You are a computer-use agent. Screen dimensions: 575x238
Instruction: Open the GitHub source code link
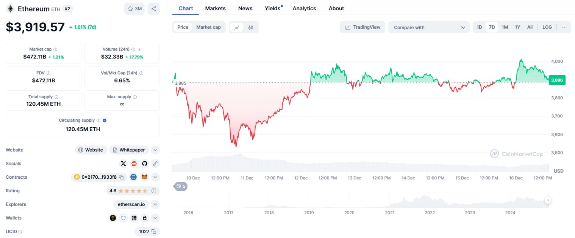click(x=144, y=164)
